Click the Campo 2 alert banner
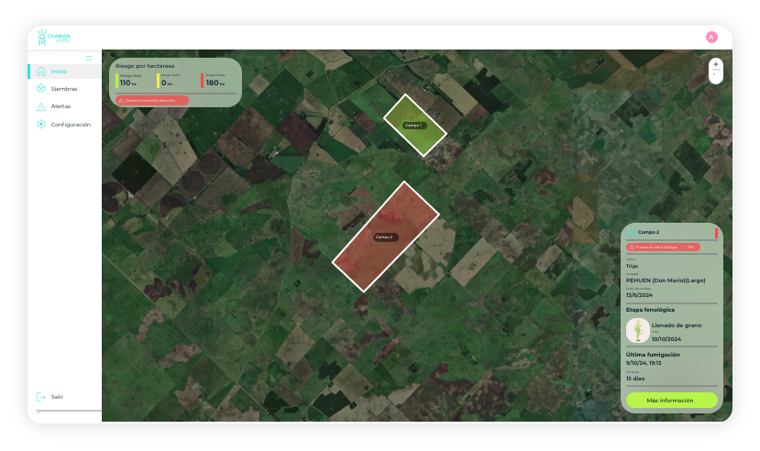Screen dimensions: 760x451 152,100
